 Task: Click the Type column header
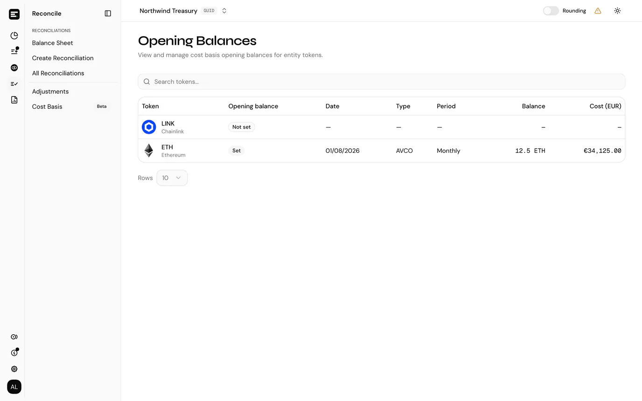[x=403, y=106]
